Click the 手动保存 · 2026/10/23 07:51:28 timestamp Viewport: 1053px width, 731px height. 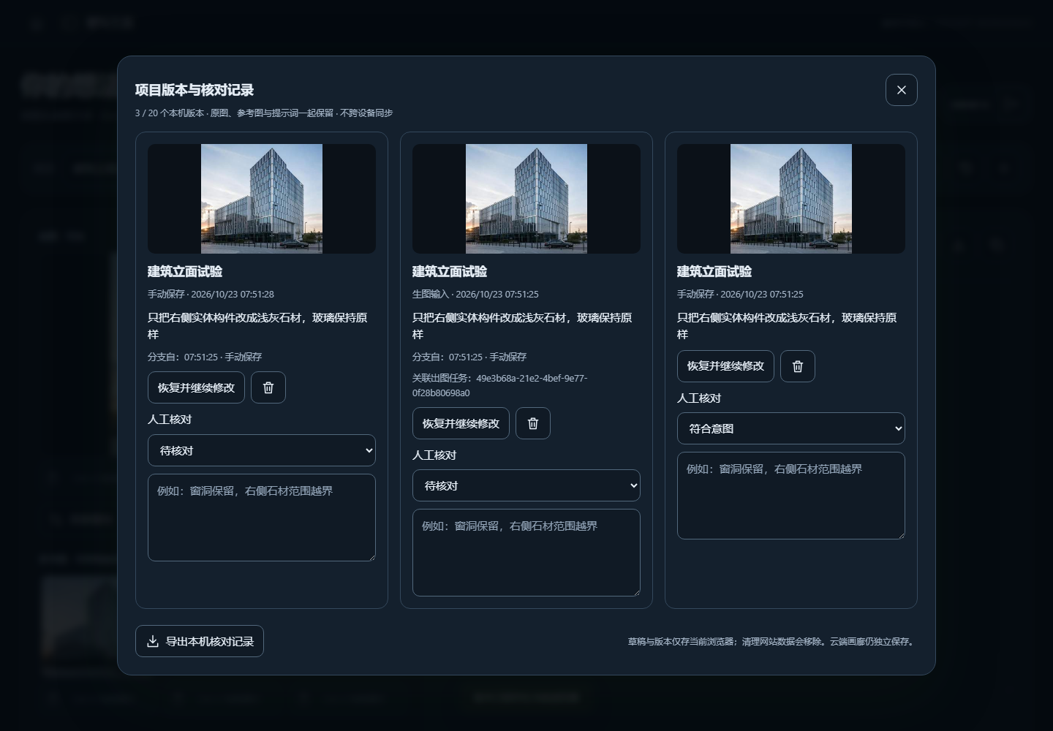(x=211, y=294)
